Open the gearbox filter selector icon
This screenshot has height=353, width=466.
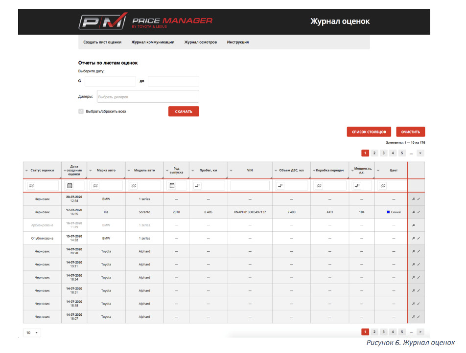pyautogui.click(x=319, y=186)
